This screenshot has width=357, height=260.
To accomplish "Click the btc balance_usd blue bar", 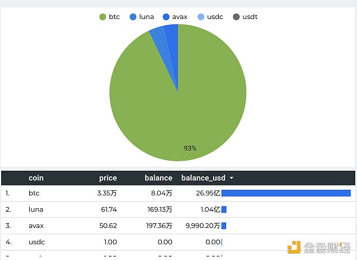I will [x=286, y=193].
